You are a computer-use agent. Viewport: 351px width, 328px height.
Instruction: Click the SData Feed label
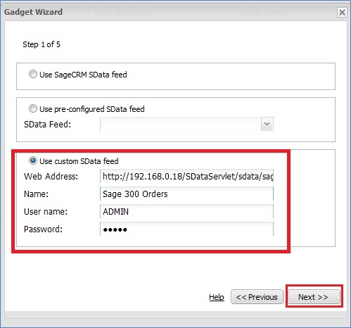[x=47, y=124]
